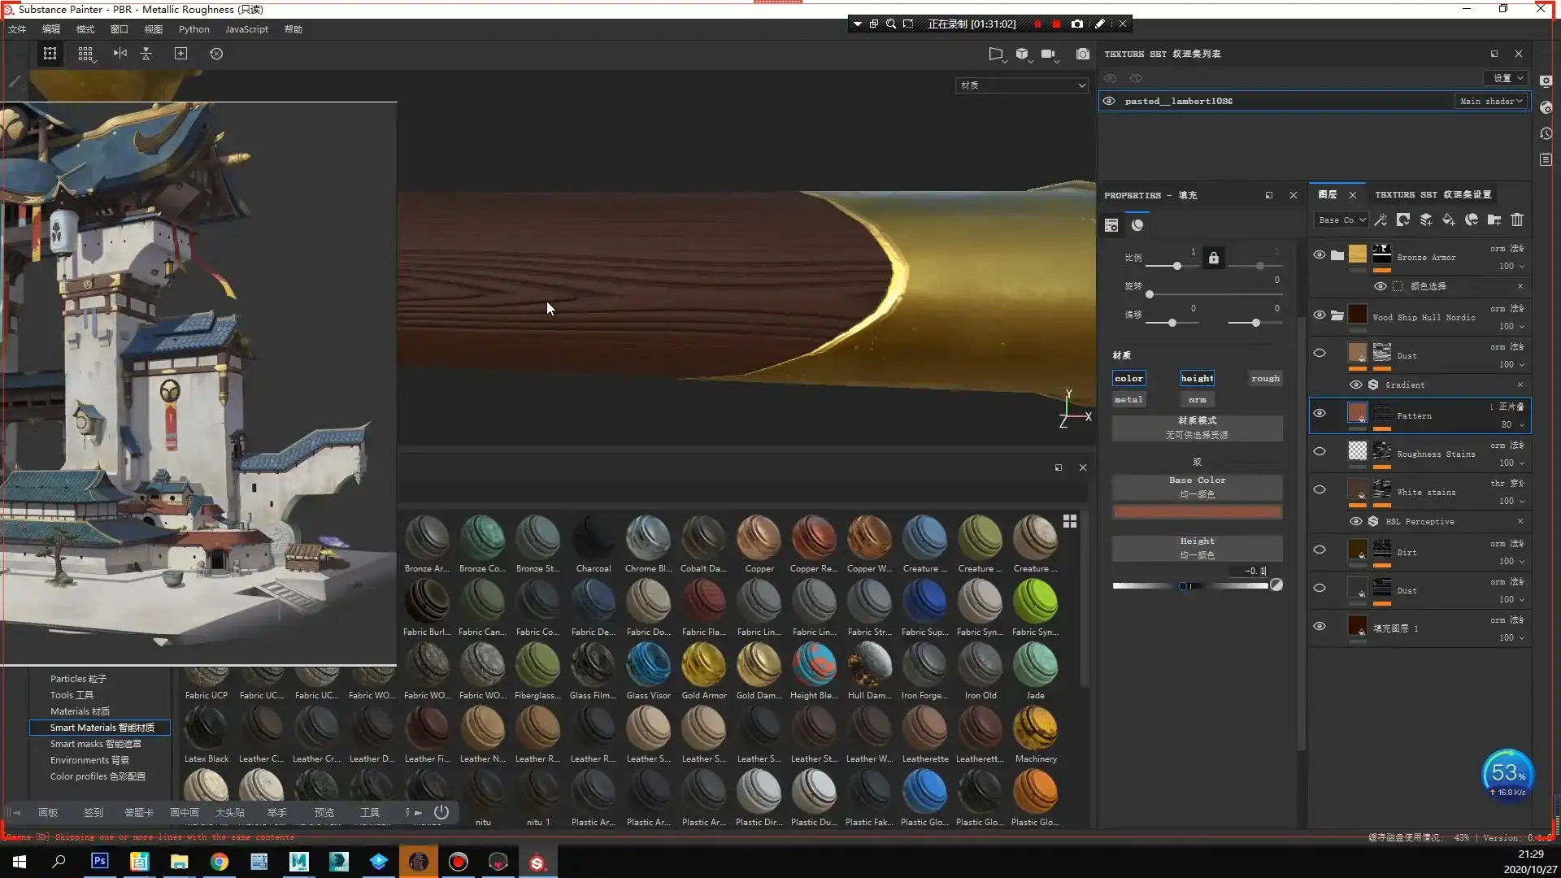Click the Base Color orange swatch
Image resolution: width=1561 pixels, height=878 pixels.
click(x=1197, y=512)
